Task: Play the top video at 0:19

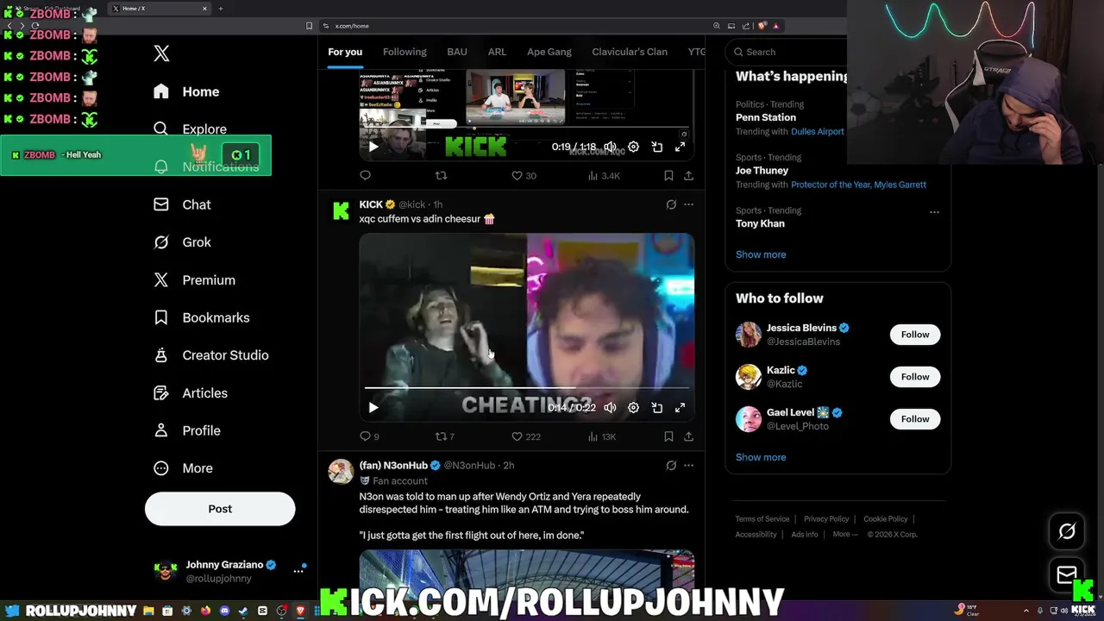Action: pyautogui.click(x=373, y=147)
